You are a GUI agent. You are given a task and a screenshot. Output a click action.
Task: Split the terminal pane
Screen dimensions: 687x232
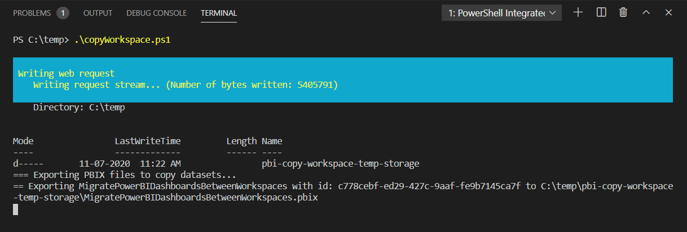601,12
